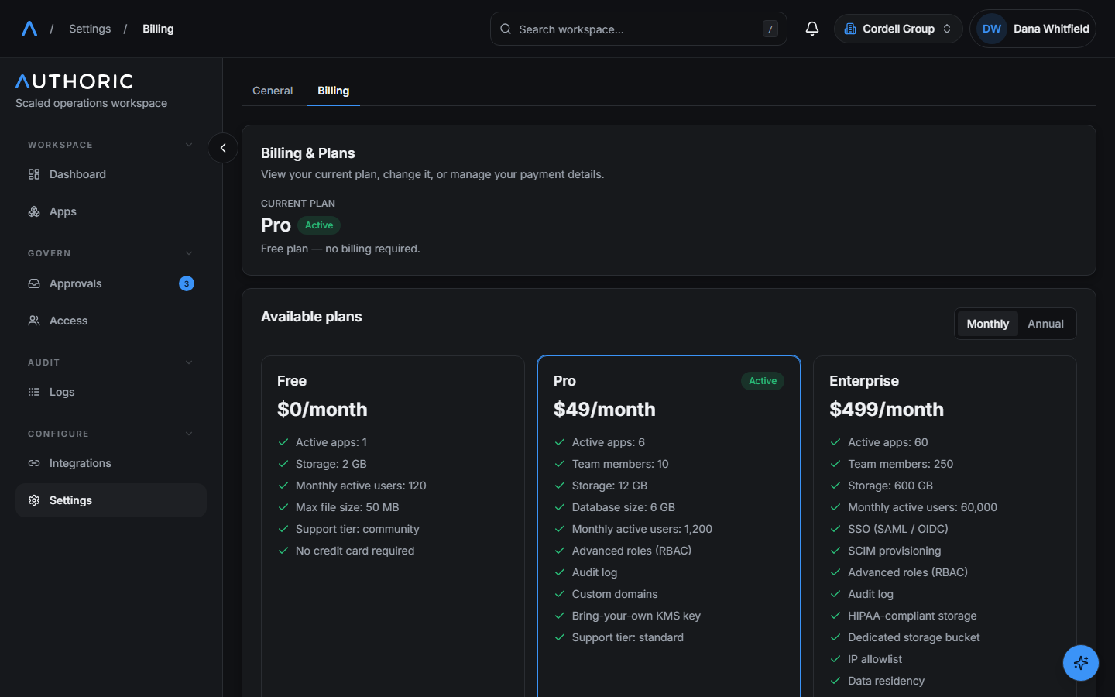
Task: Switch billing cycle to Annual
Action: point(1045,324)
